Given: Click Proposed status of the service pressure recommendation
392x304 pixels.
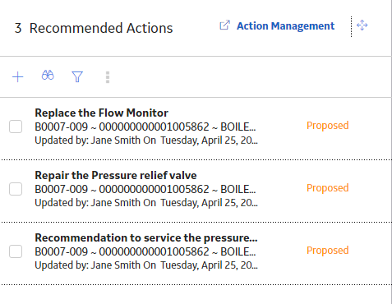Looking at the screenshot, I should [x=328, y=251].
